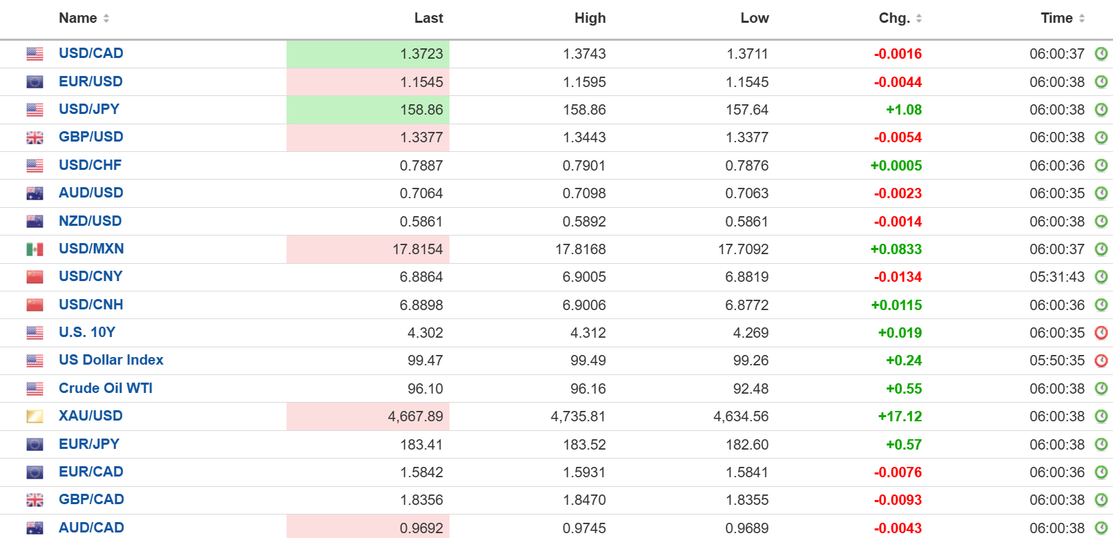Click the Mexico flag icon beside USD/MXN
The height and width of the screenshot is (538, 1113).
(35, 249)
